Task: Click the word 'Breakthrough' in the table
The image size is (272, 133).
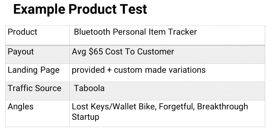Action: [x=223, y=107]
